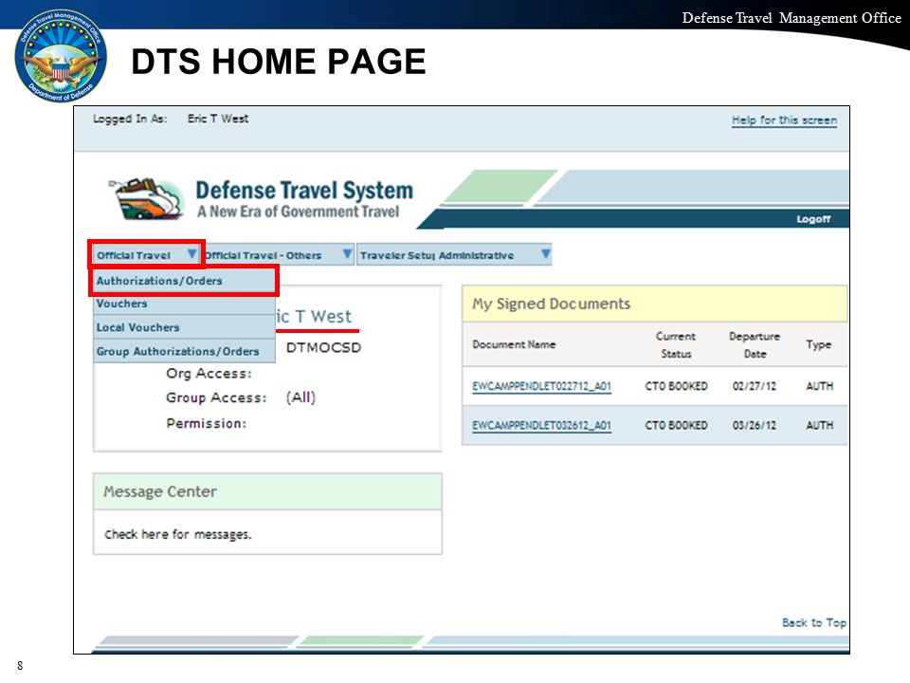
Task: Click the Back to Top link
Action: point(813,622)
